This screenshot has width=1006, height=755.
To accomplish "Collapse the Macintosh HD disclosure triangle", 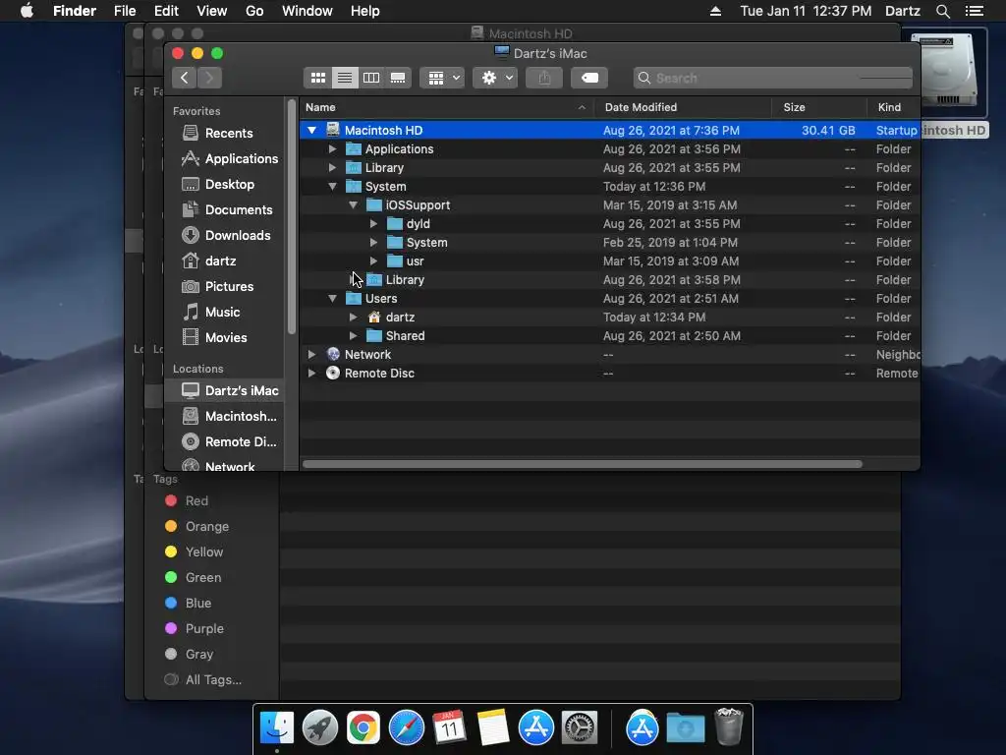I will coord(311,131).
